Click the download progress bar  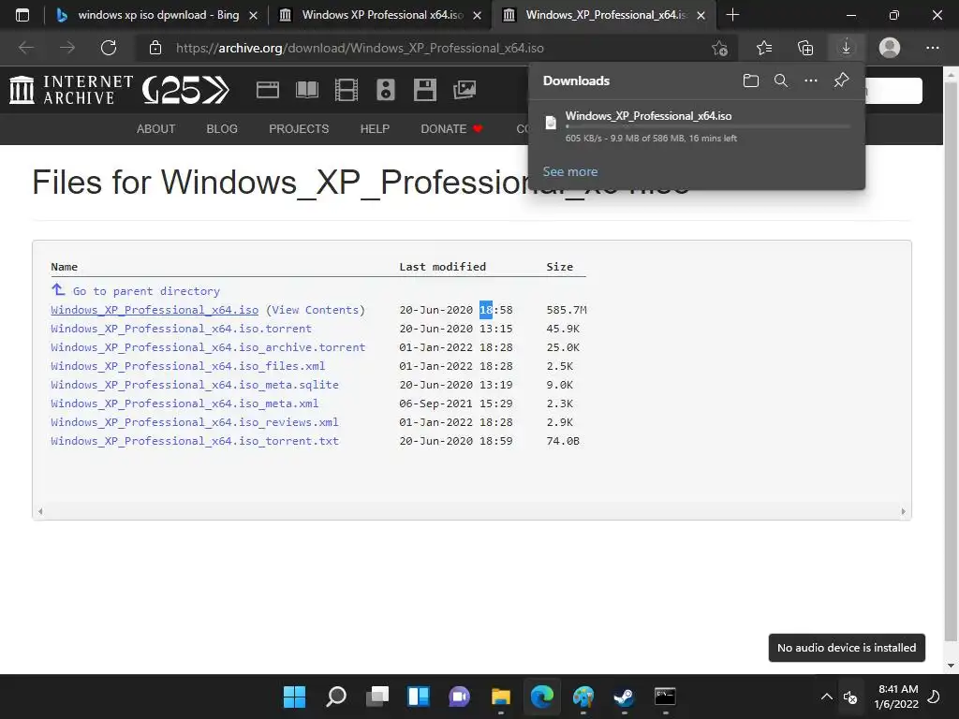(708, 126)
